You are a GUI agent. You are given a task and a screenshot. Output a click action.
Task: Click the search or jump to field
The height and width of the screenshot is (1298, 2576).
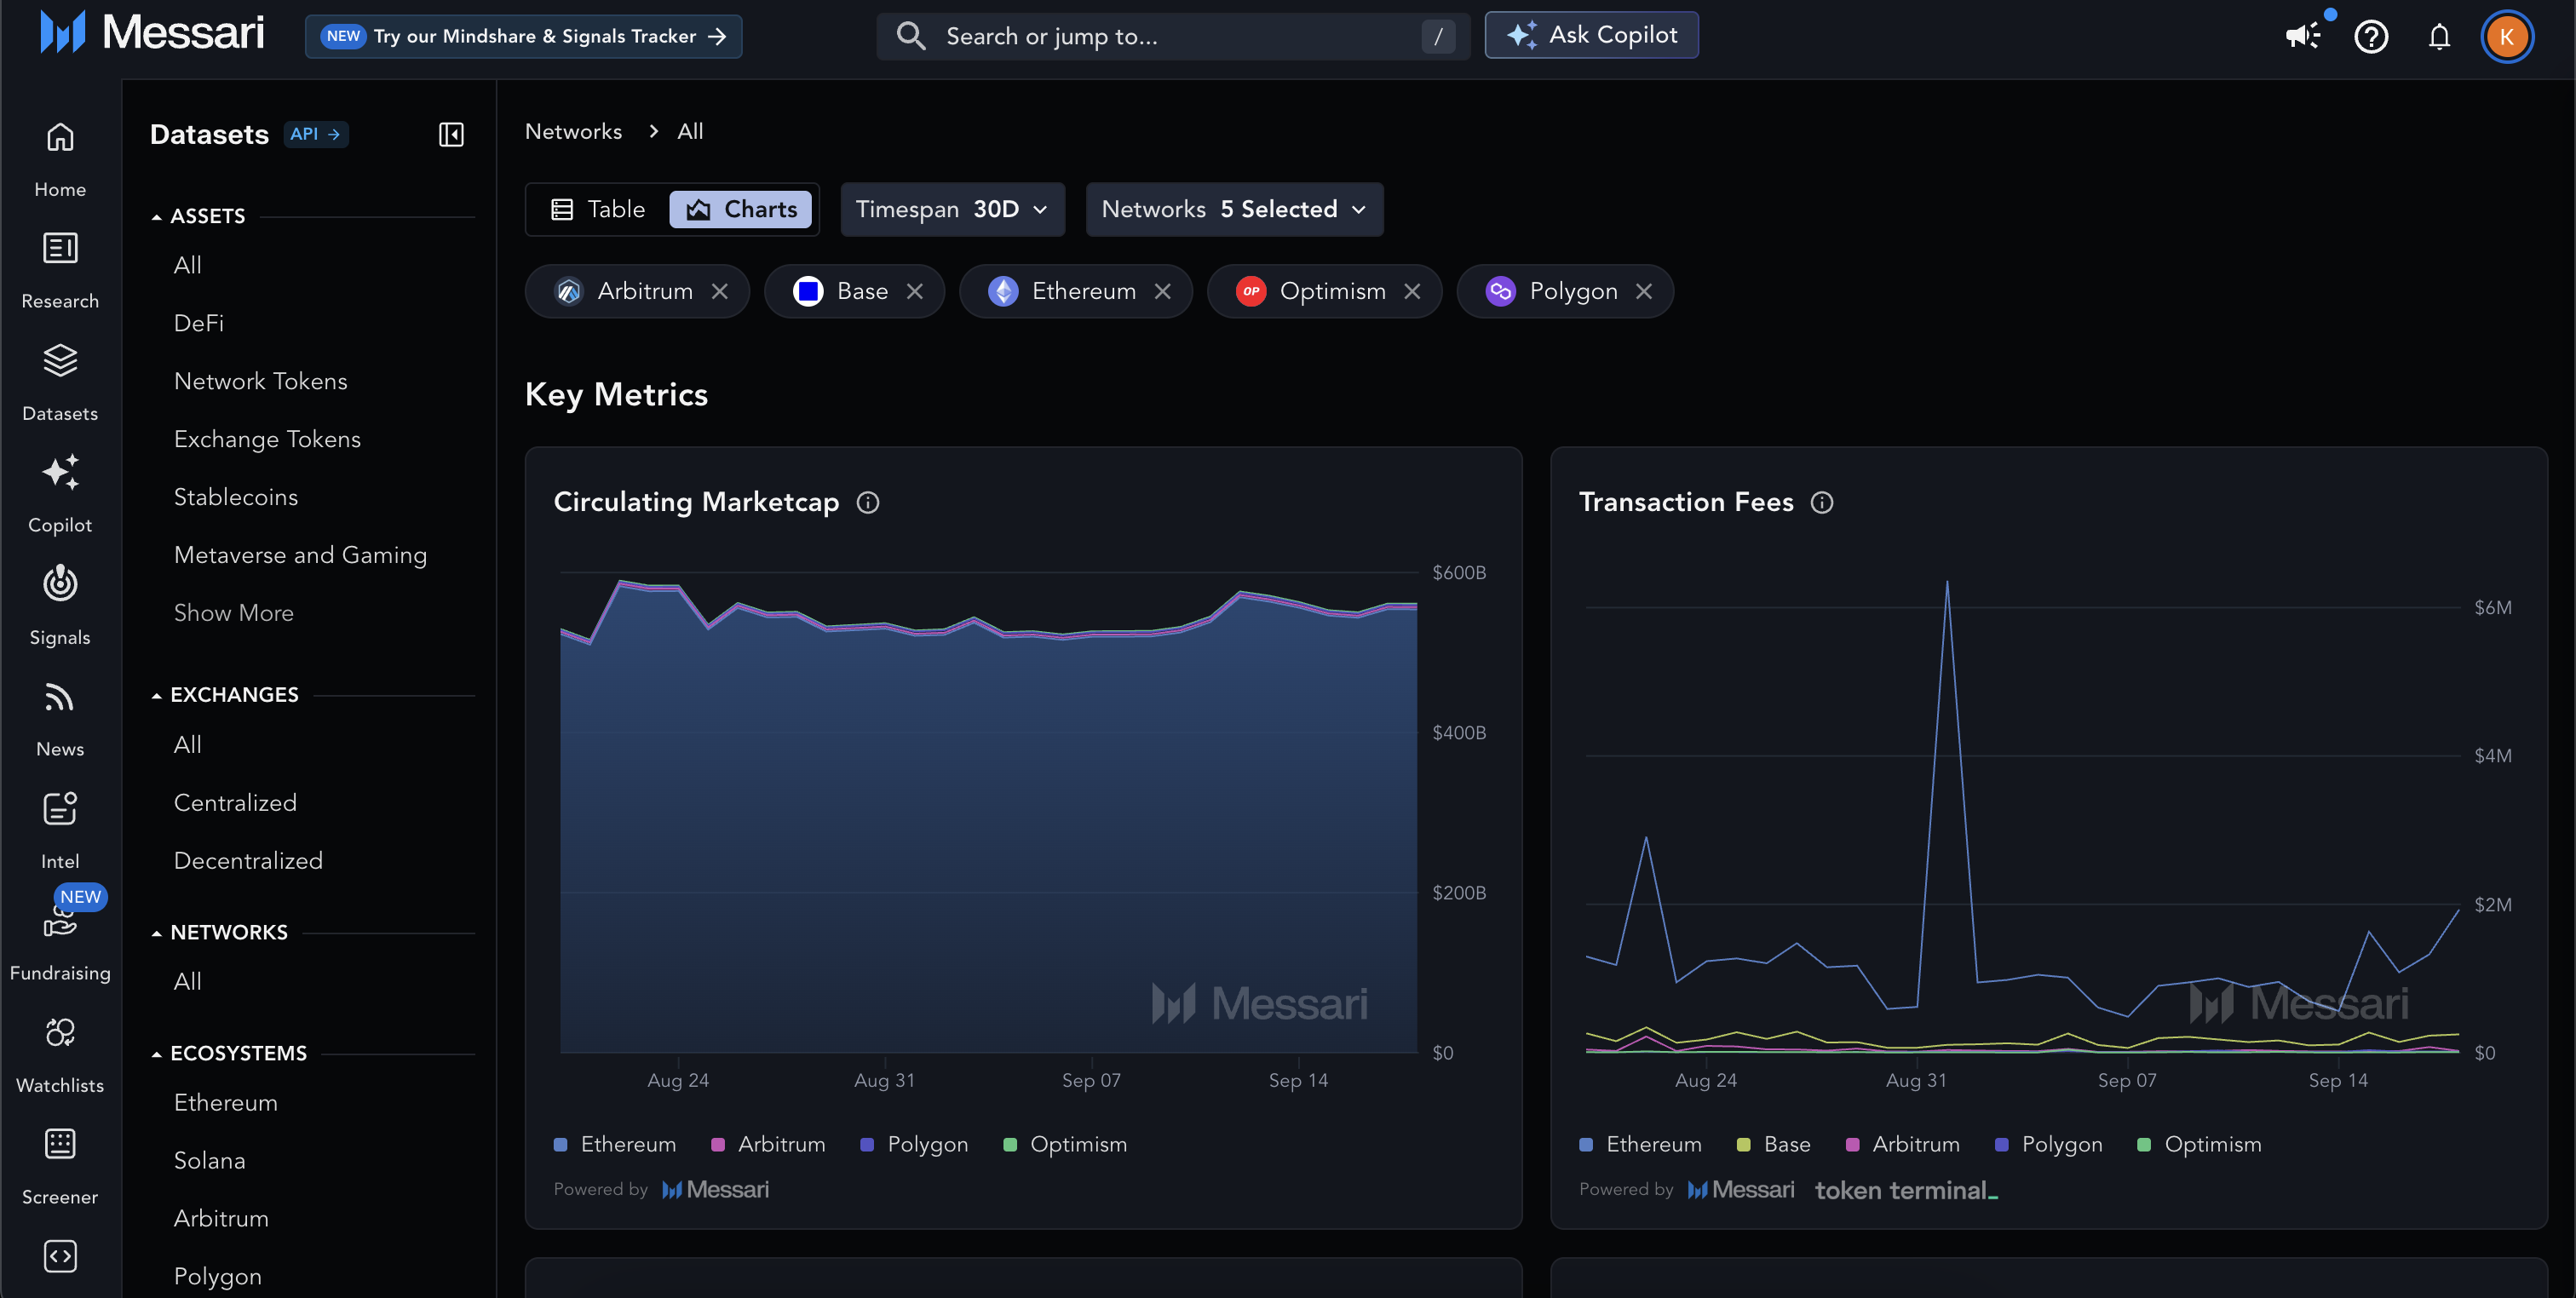click(1173, 37)
